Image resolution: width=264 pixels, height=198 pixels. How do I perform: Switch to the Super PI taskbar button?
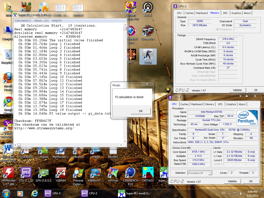pos(134,193)
